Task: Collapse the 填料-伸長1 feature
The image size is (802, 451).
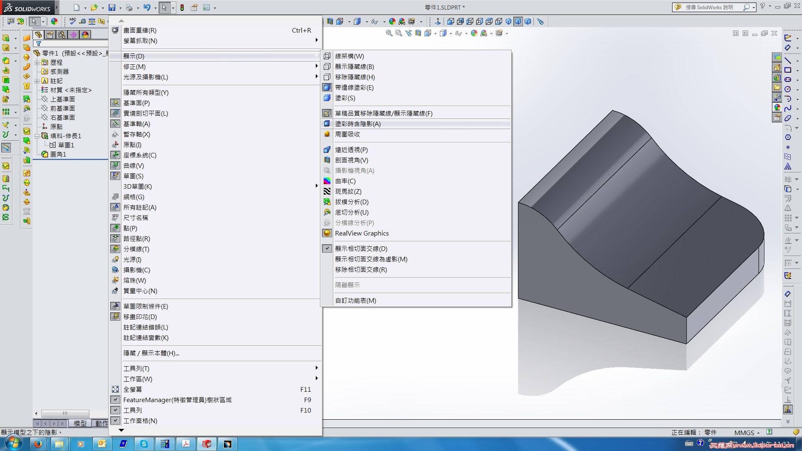Action: tap(37, 136)
